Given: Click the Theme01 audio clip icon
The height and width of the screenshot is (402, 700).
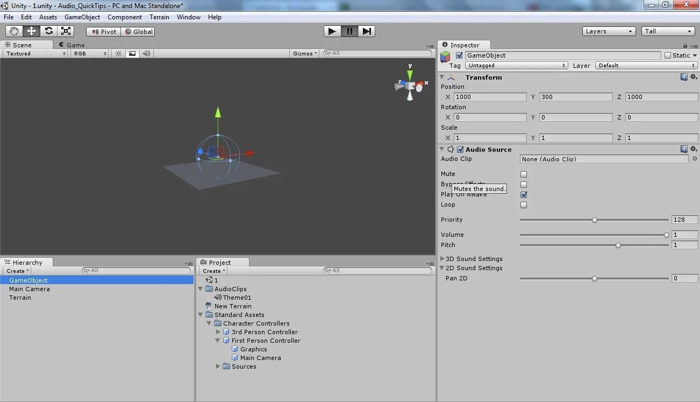Looking at the screenshot, I should pos(218,297).
